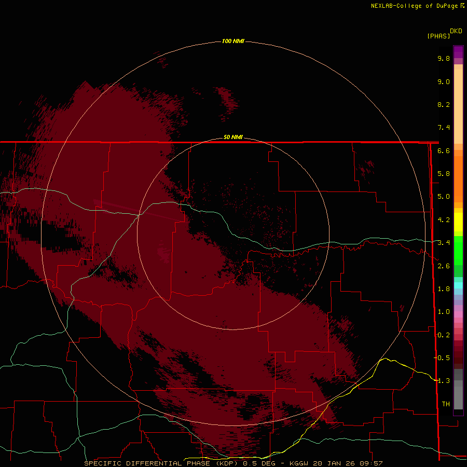Click the TH threshold label on the scale

click(446, 404)
